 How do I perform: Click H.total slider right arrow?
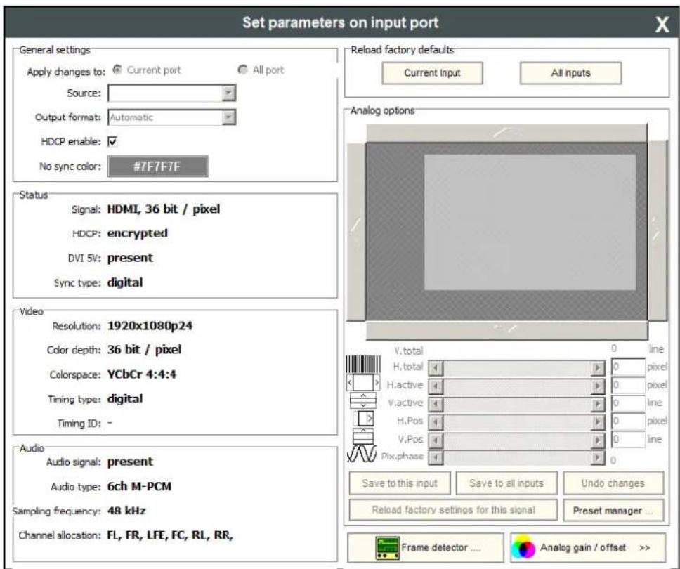[598, 368]
